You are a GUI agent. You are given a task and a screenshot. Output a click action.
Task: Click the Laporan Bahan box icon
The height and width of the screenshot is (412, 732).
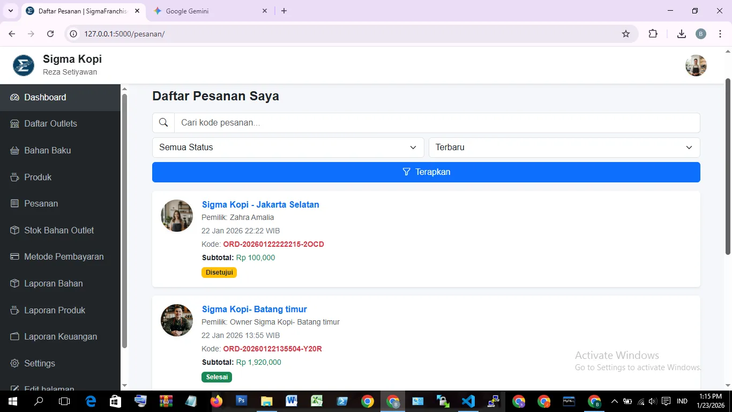(x=14, y=283)
